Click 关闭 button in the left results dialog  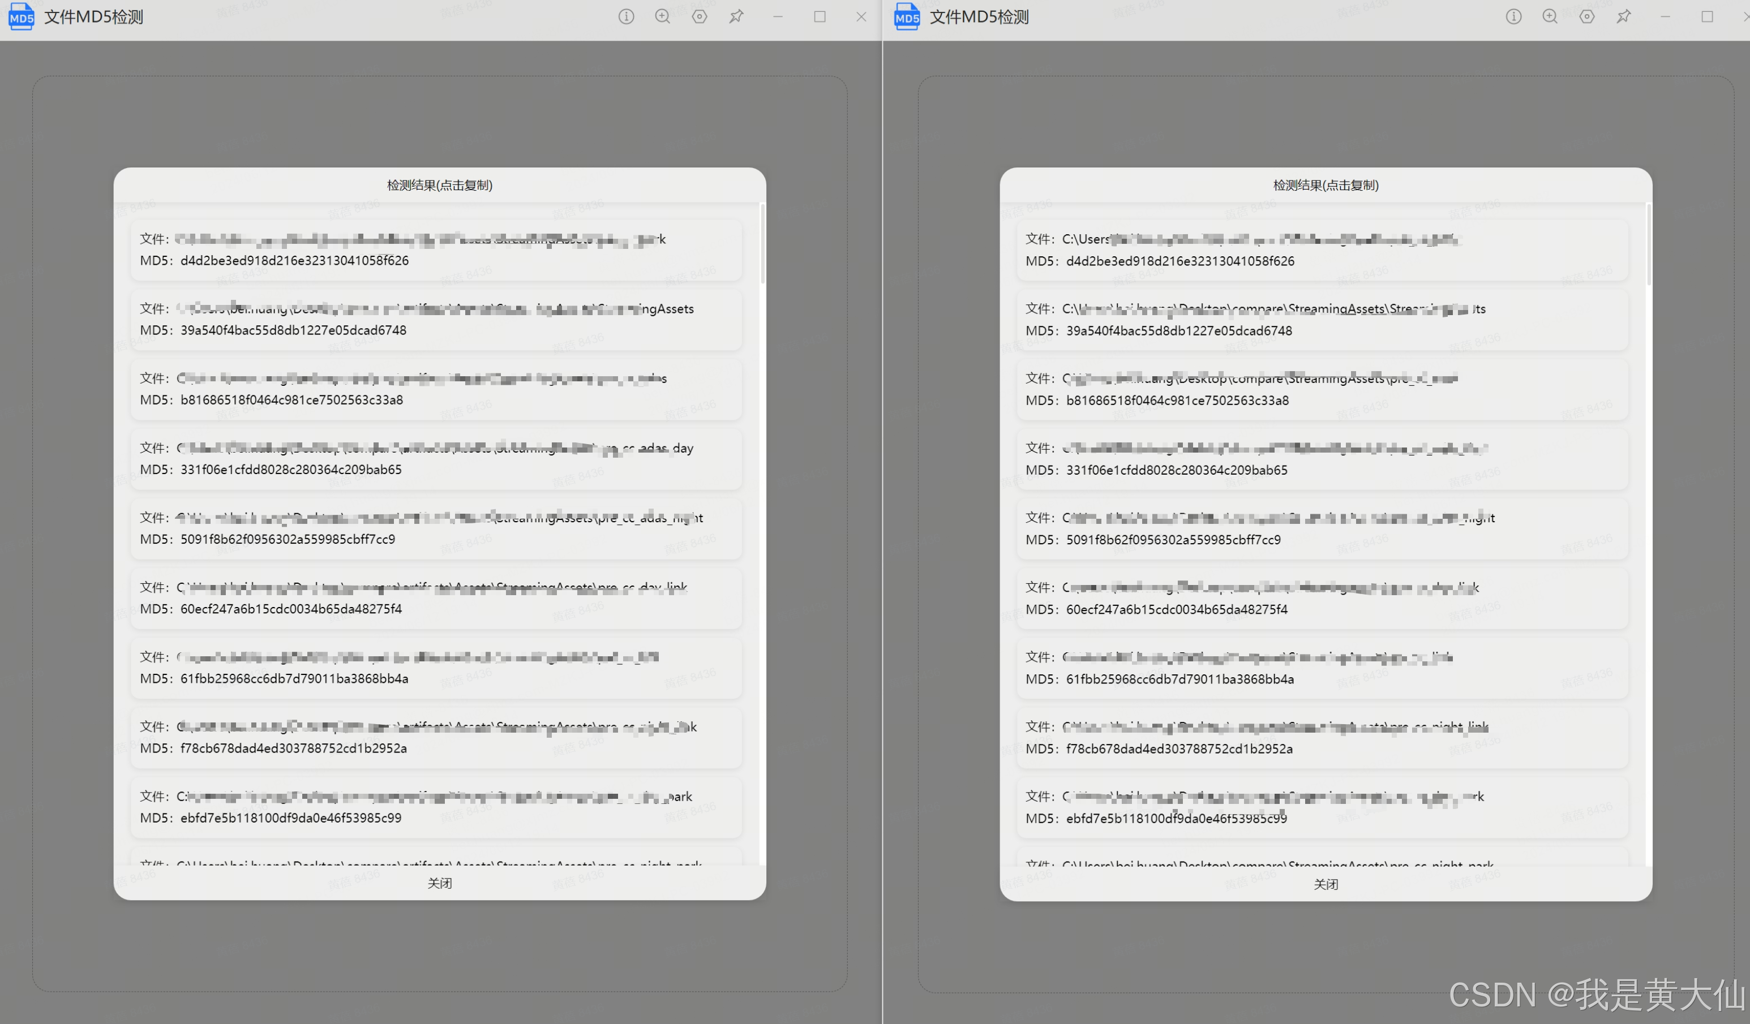coord(440,883)
